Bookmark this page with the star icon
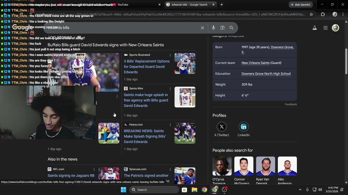Viewport: 348px width, 195px height. [311, 14]
